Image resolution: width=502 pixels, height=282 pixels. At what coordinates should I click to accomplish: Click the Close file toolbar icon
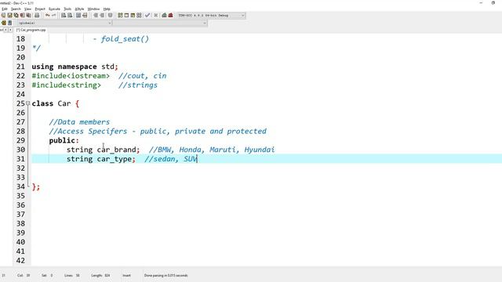tap(23, 16)
